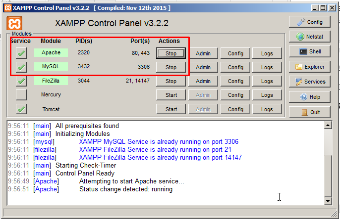Click log line 'Status change detected: running'

point(126,189)
